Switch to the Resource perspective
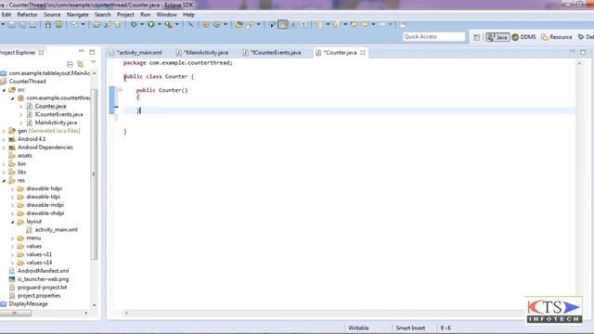 pyautogui.click(x=557, y=37)
